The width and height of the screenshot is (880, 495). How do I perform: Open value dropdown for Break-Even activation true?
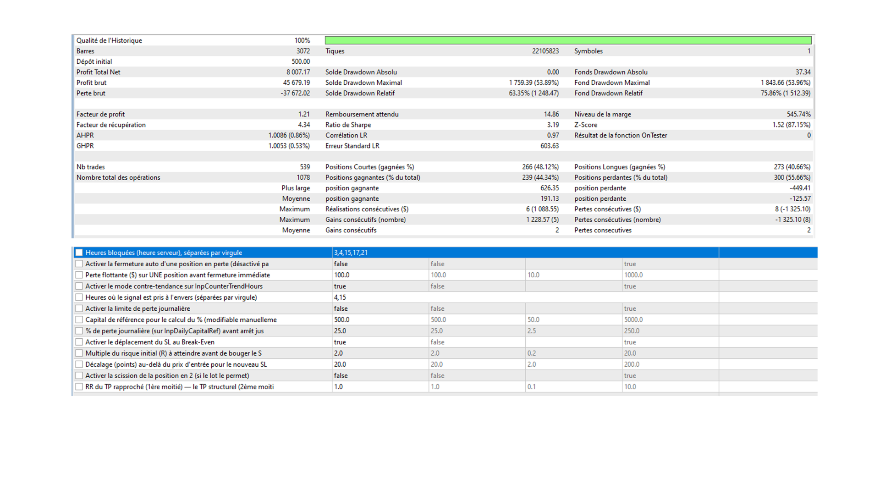coord(380,342)
